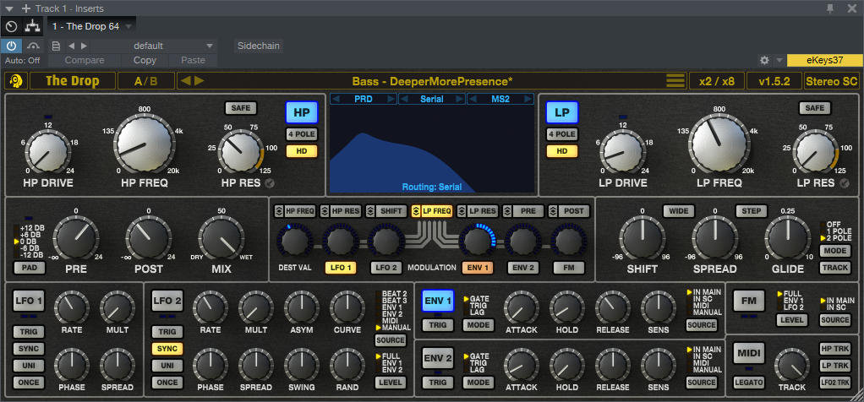
Task: Click the LP RES destination stepper arrows
Action: coord(462,211)
